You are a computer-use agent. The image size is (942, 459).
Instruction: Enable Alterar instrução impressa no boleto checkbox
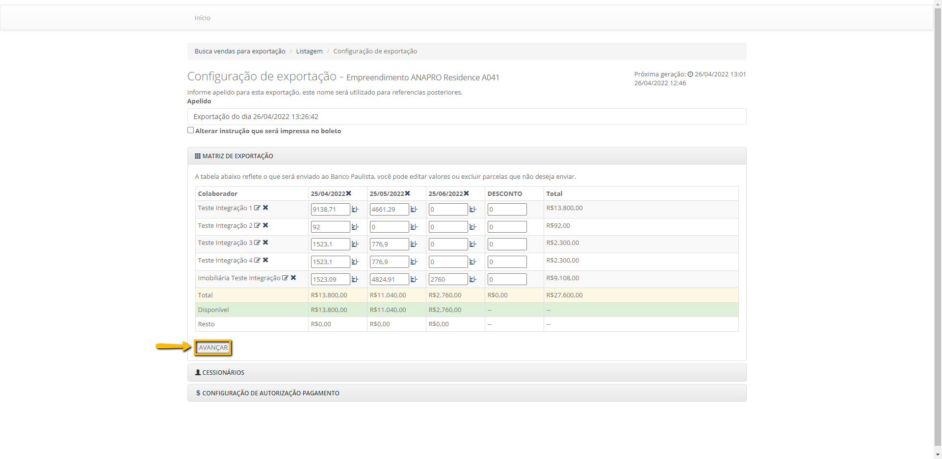pyautogui.click(x=190, y=130)
